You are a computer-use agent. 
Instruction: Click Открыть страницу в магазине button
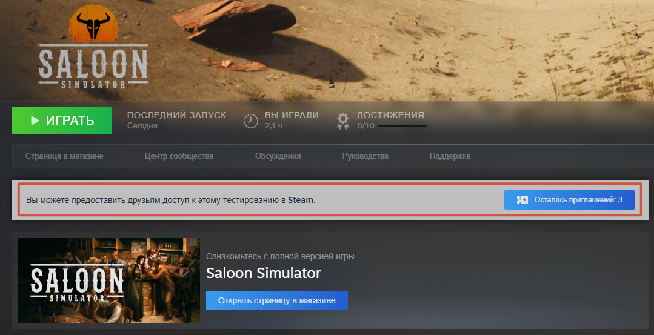277,300
